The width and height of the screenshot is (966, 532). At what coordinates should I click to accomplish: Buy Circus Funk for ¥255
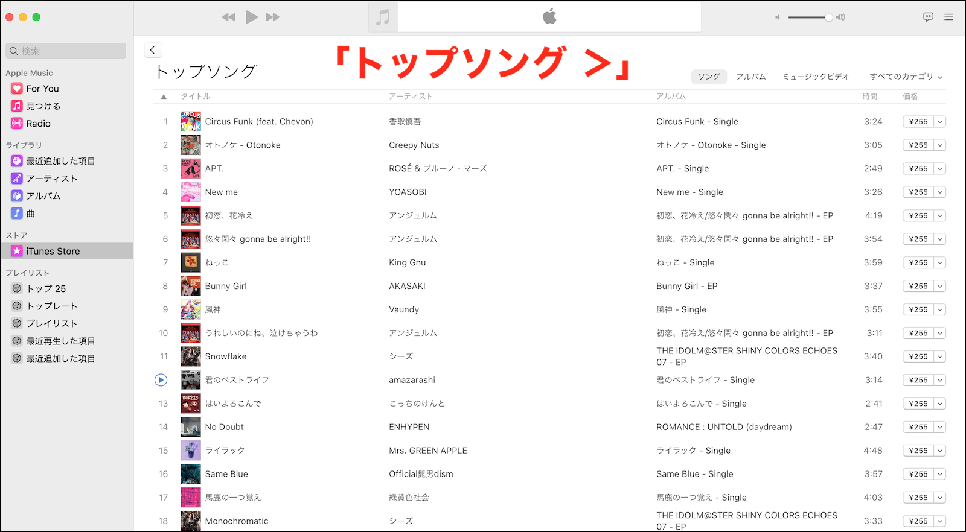click(918, 122)
